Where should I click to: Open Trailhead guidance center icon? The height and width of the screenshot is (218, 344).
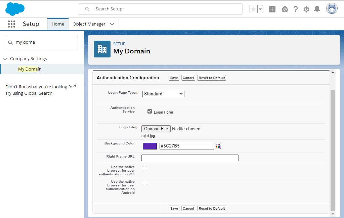click(x=285, y=9)
